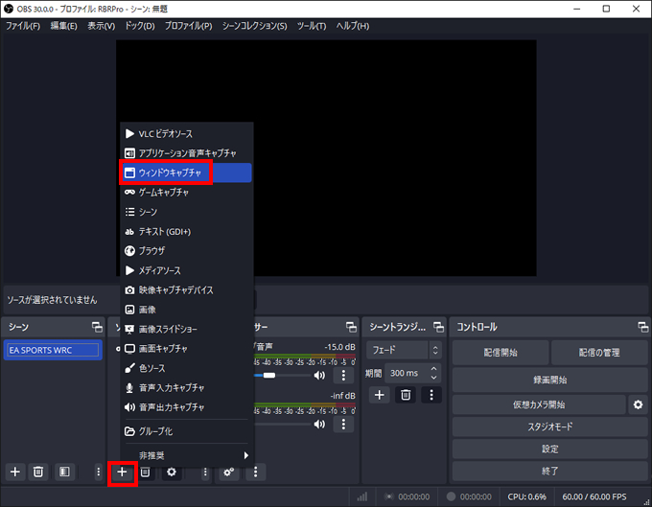Image resolution: width=652 pixels, height=507 pixels.
Task: Open 設定 in the Controls dock
Action: (550, 449)
